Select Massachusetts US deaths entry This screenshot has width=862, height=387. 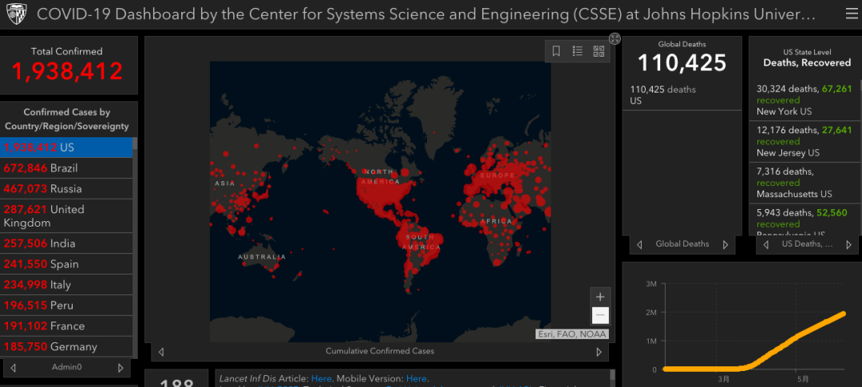[x=805, y=183]
